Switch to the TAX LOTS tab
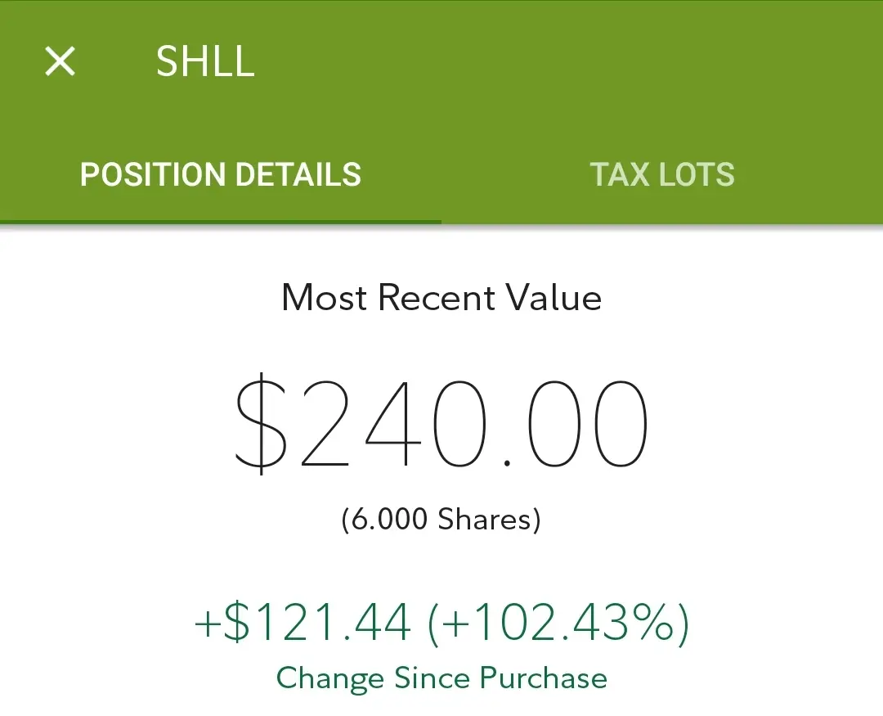The height and width of the screenshot is (716, 883). 661,174
